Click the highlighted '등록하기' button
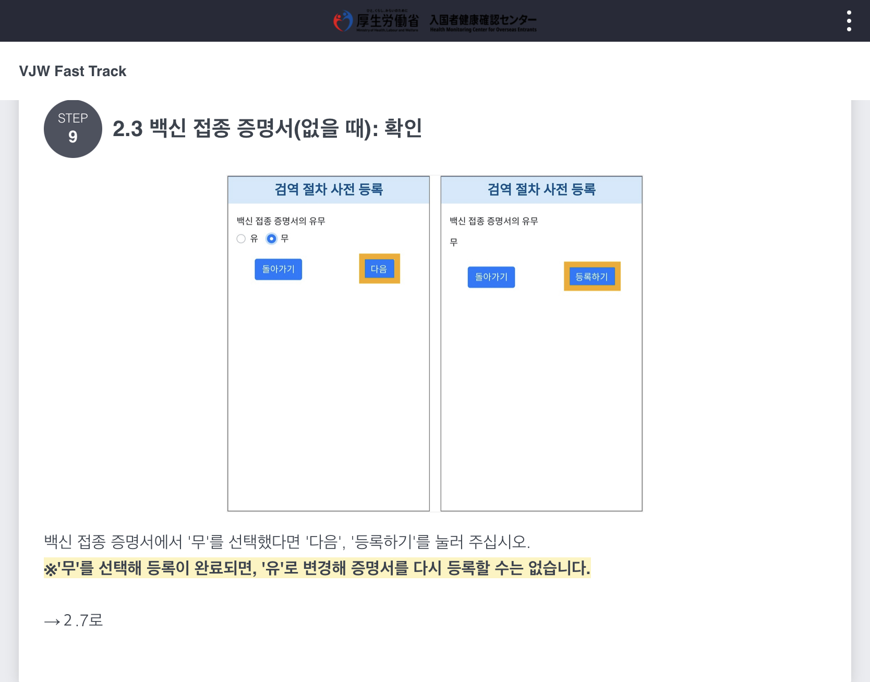Image resolution: width=870 pixels, height=682 pixels. coord(592,276)
